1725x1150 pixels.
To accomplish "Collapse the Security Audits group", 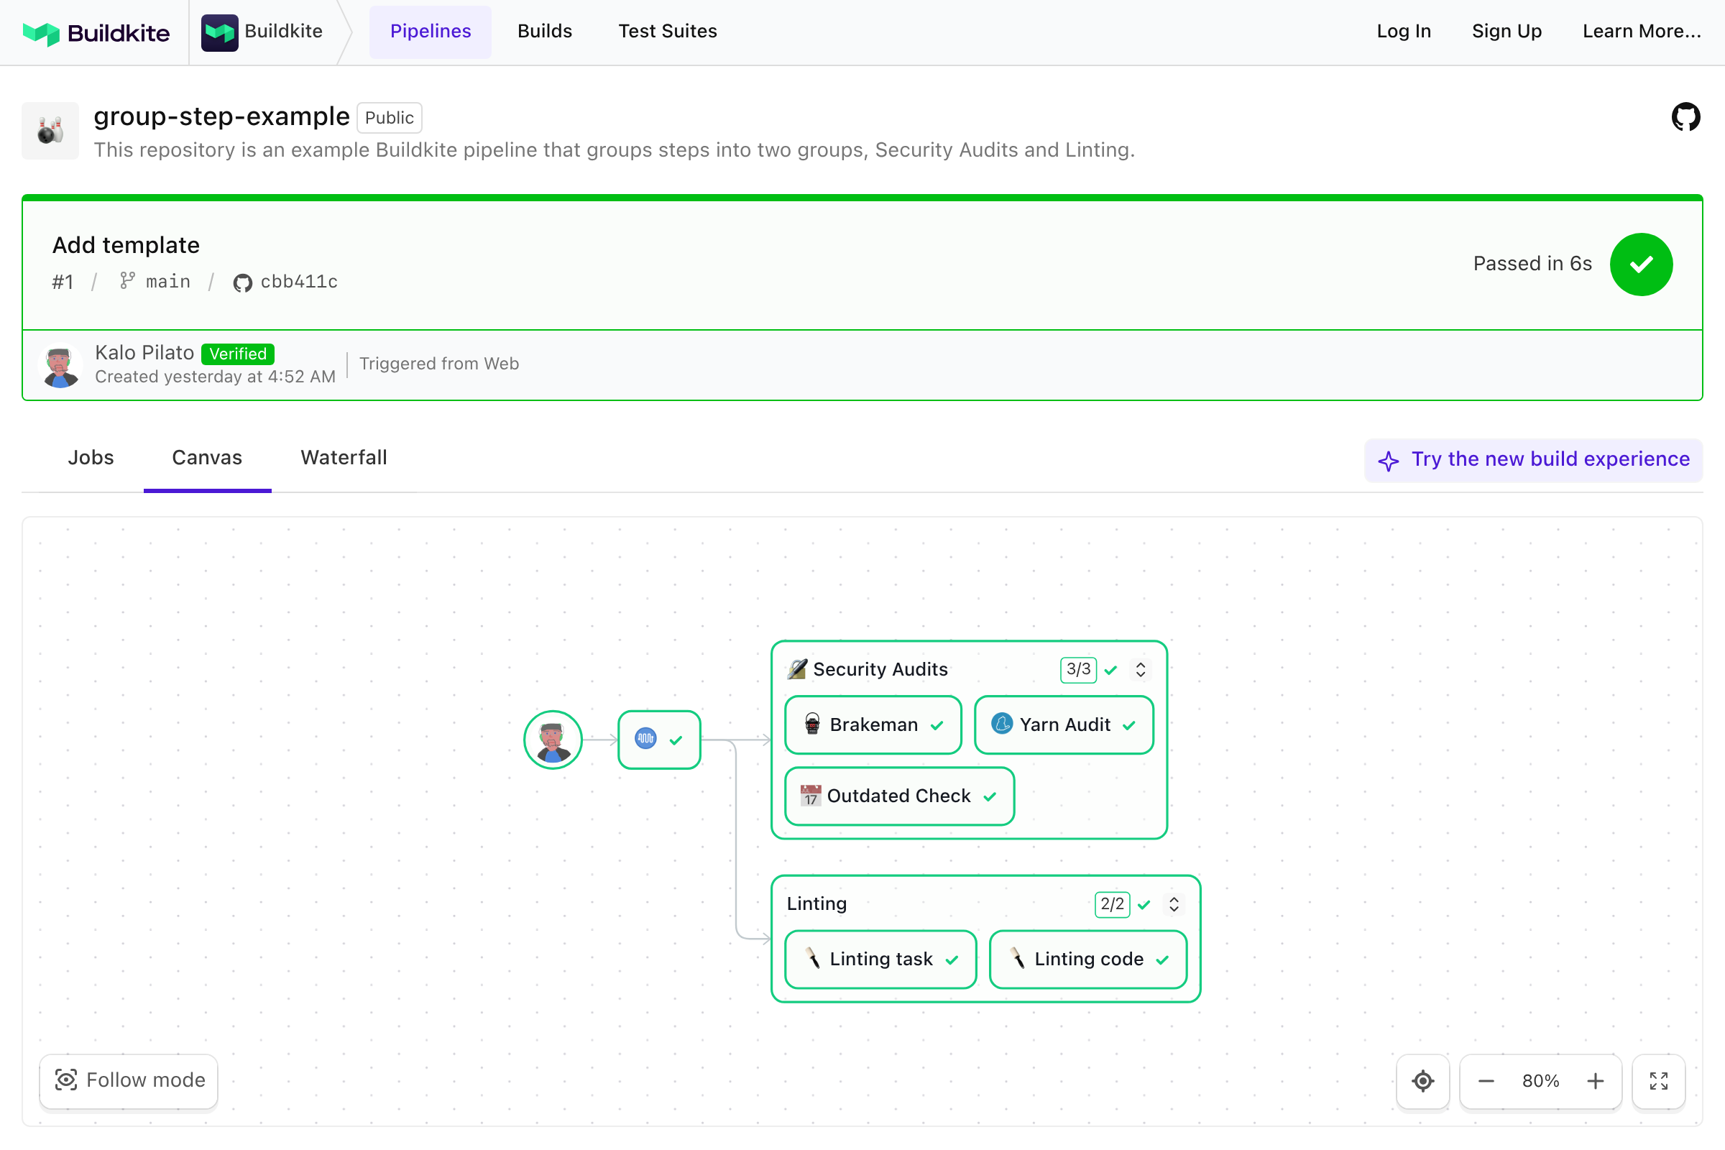I will tap(1141, 669).
